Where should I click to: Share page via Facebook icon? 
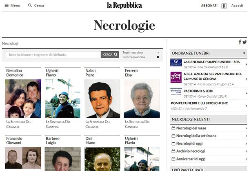(x=240, y=42)
